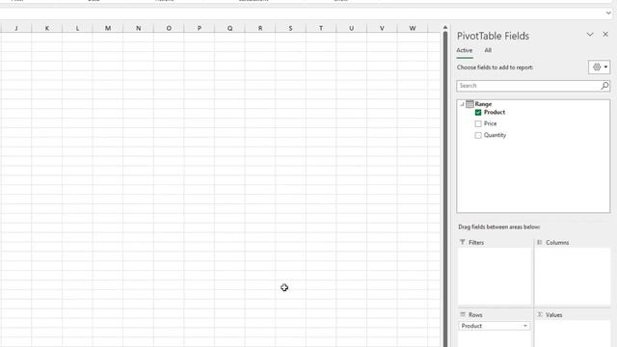Open the PivotTable Fields tools gear menu

tap(600, 67)
